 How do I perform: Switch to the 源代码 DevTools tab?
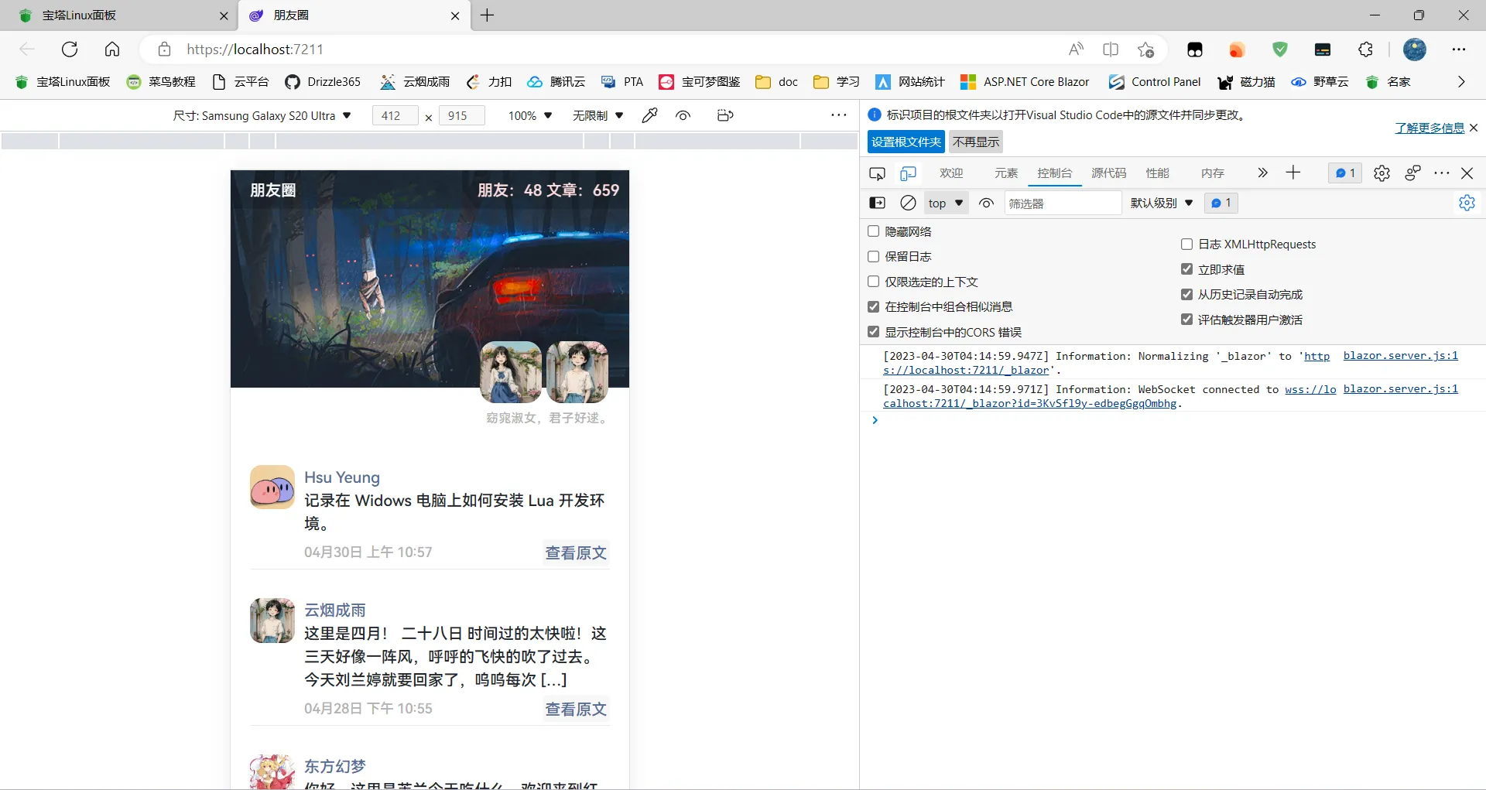tap(1109, 173)
